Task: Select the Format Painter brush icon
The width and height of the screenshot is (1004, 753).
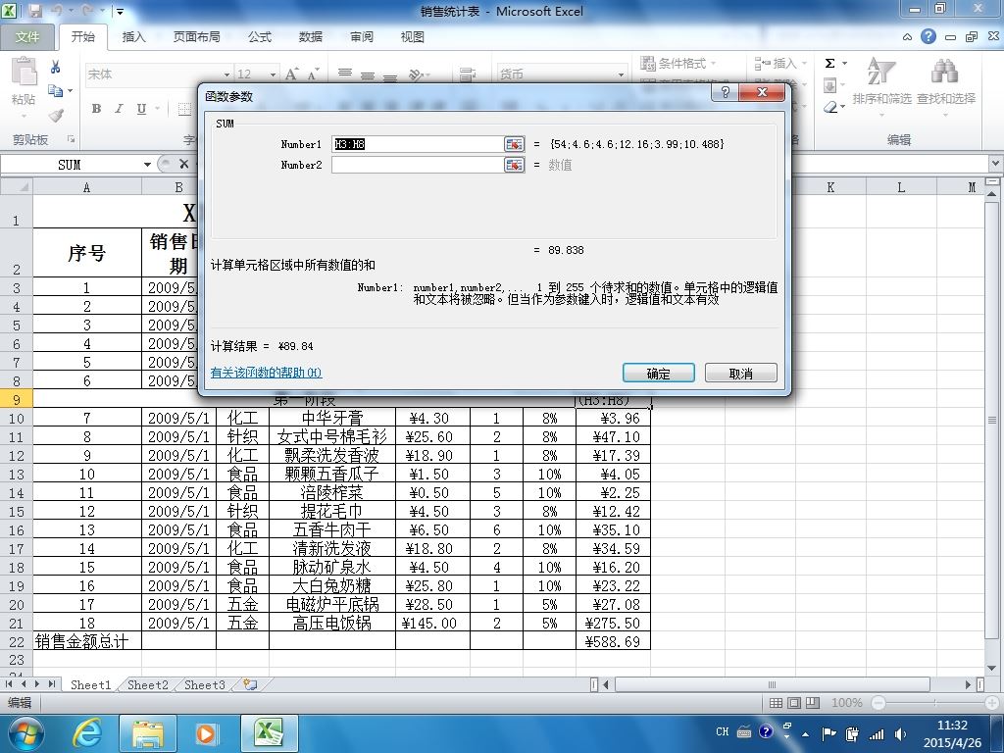Action: pos(56,116)
